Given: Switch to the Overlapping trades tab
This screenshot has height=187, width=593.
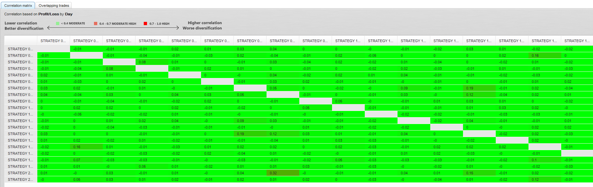Looking at the screenshot, I should [x=54, y=6].
